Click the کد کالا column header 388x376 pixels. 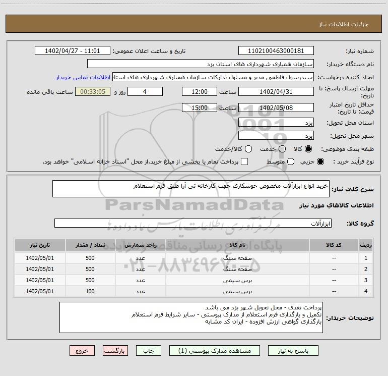[x=334, y=245]
